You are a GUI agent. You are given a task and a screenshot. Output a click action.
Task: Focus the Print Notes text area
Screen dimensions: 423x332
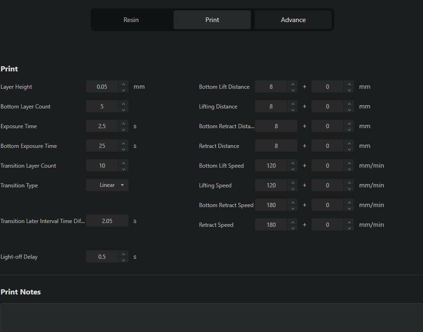tap(212, 317)
